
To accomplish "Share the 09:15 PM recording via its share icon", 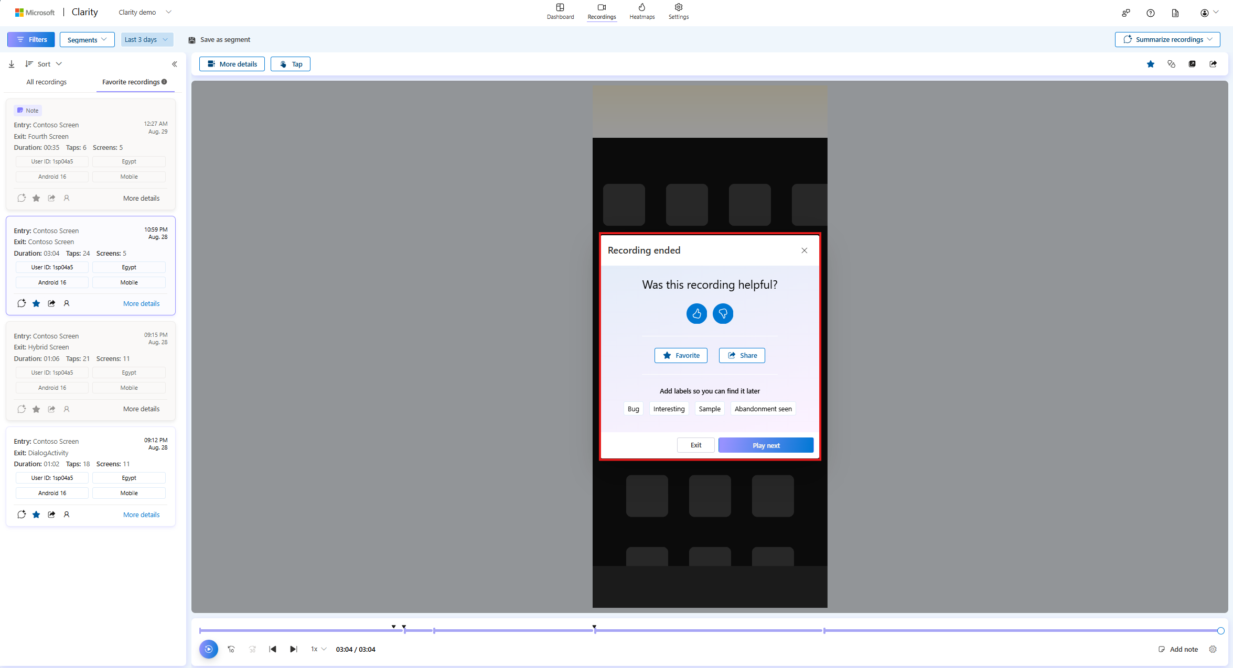I will point(51,409).
